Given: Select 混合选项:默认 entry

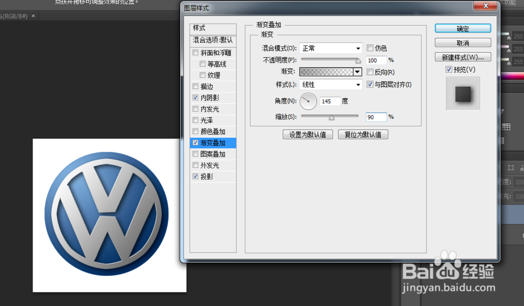Looking at the screenshot, I should (213, 40).
